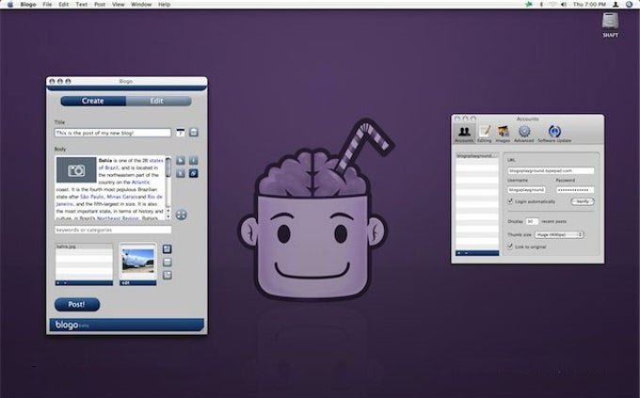Select bahia.jpg in the image list
This screenshot has height=398, width=640.
tap(84, 247)
